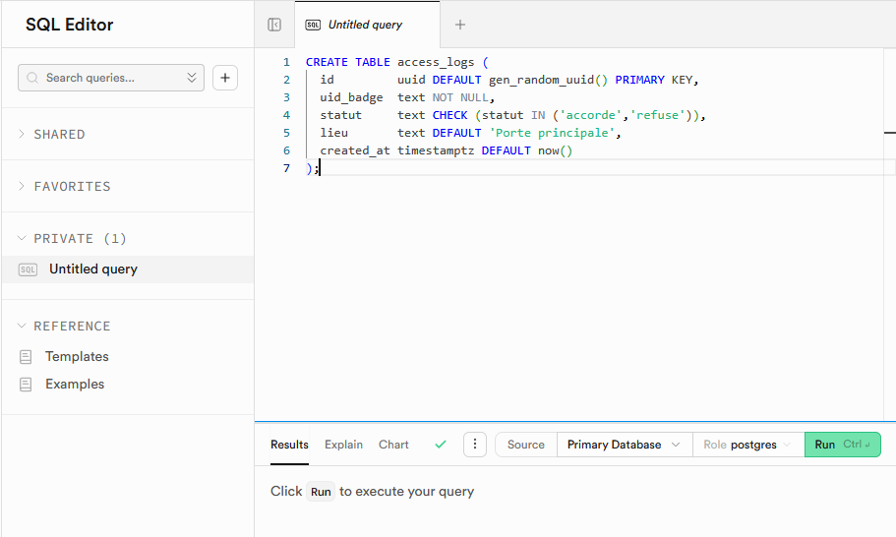Run the query with the Run button
Screen dimensions: 896x537
tap(842, 445)
